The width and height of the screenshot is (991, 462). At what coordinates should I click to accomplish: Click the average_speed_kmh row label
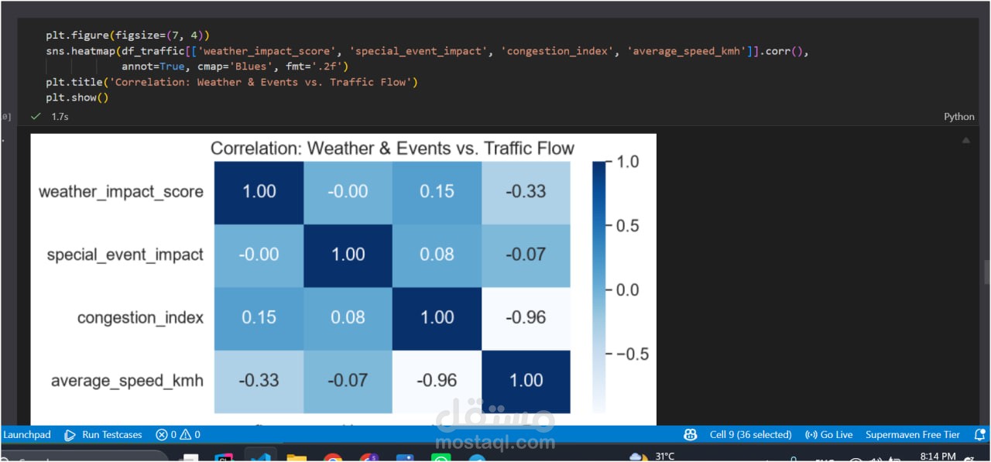[127, 381]
